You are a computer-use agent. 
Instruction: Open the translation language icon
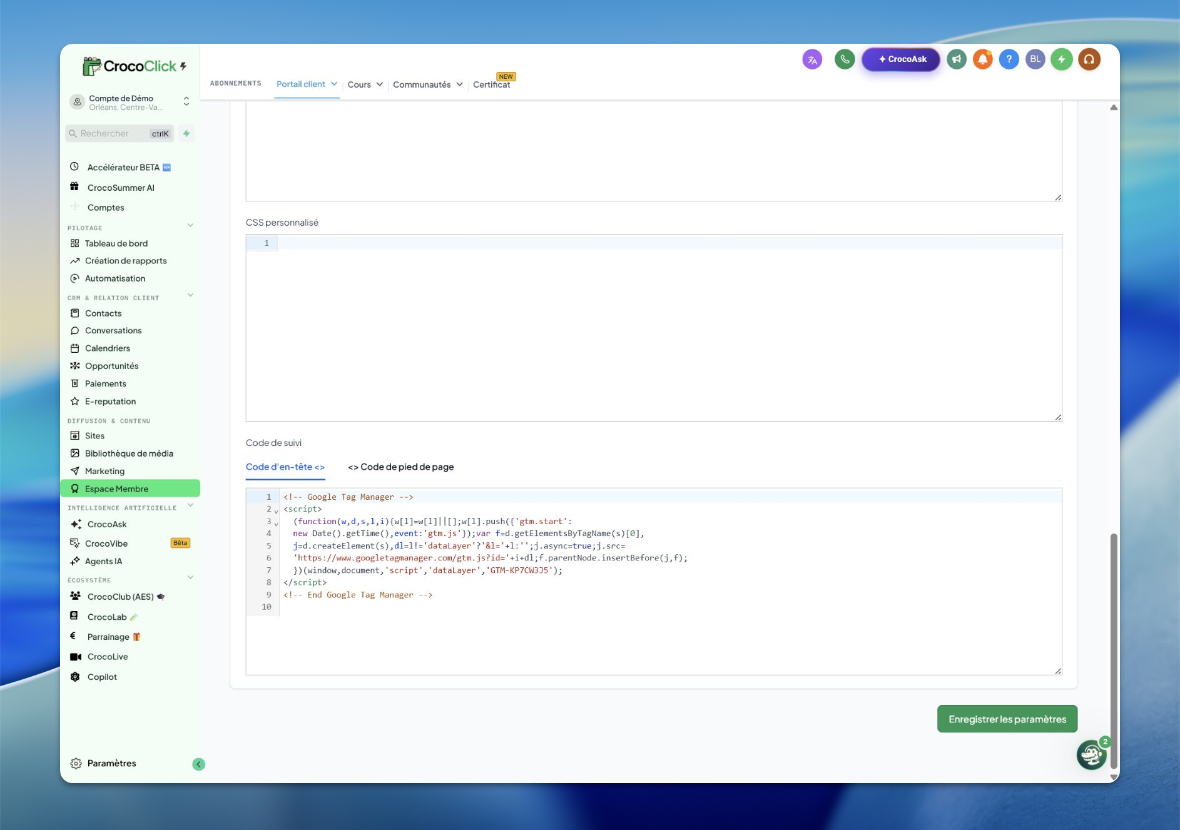(x=812, y=59)
